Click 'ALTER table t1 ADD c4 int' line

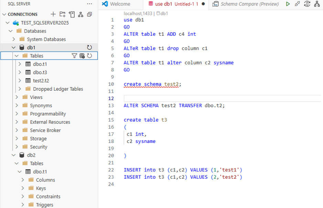point(160,34)
